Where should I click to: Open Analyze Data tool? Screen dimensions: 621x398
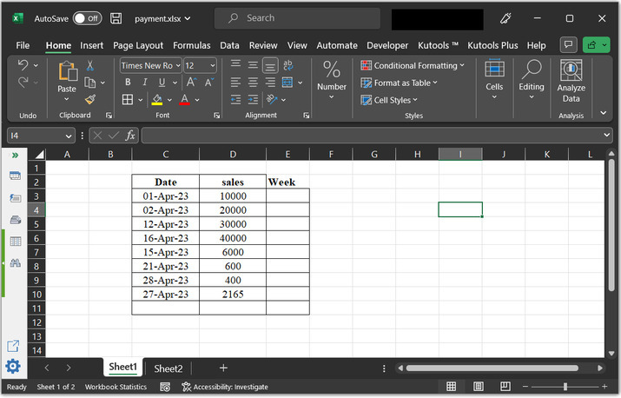point(571,82)
